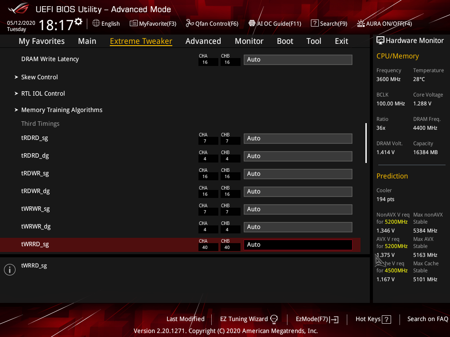Click the 194 pts cooler score

coord(385,199)
